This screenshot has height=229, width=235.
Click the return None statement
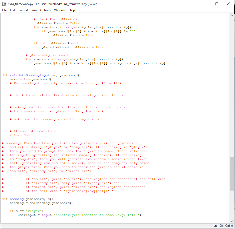coord(19,135)
